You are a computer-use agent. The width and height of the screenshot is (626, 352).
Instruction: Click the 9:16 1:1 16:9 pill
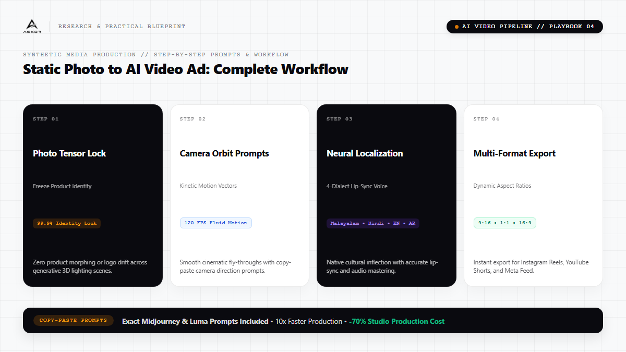pyautogui.click(x=505, y=223)
